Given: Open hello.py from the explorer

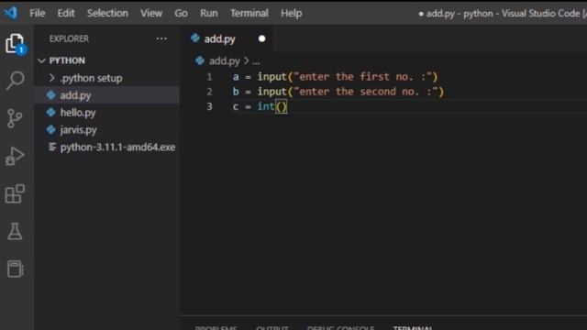Looking at the screenshot, I should [x=107, y=113].
